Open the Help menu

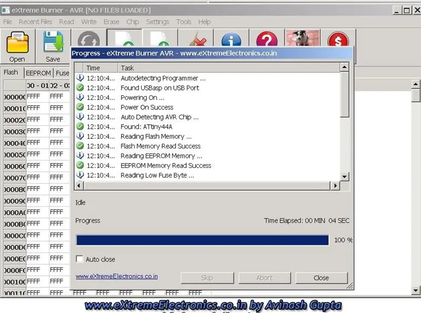[204, 22]
